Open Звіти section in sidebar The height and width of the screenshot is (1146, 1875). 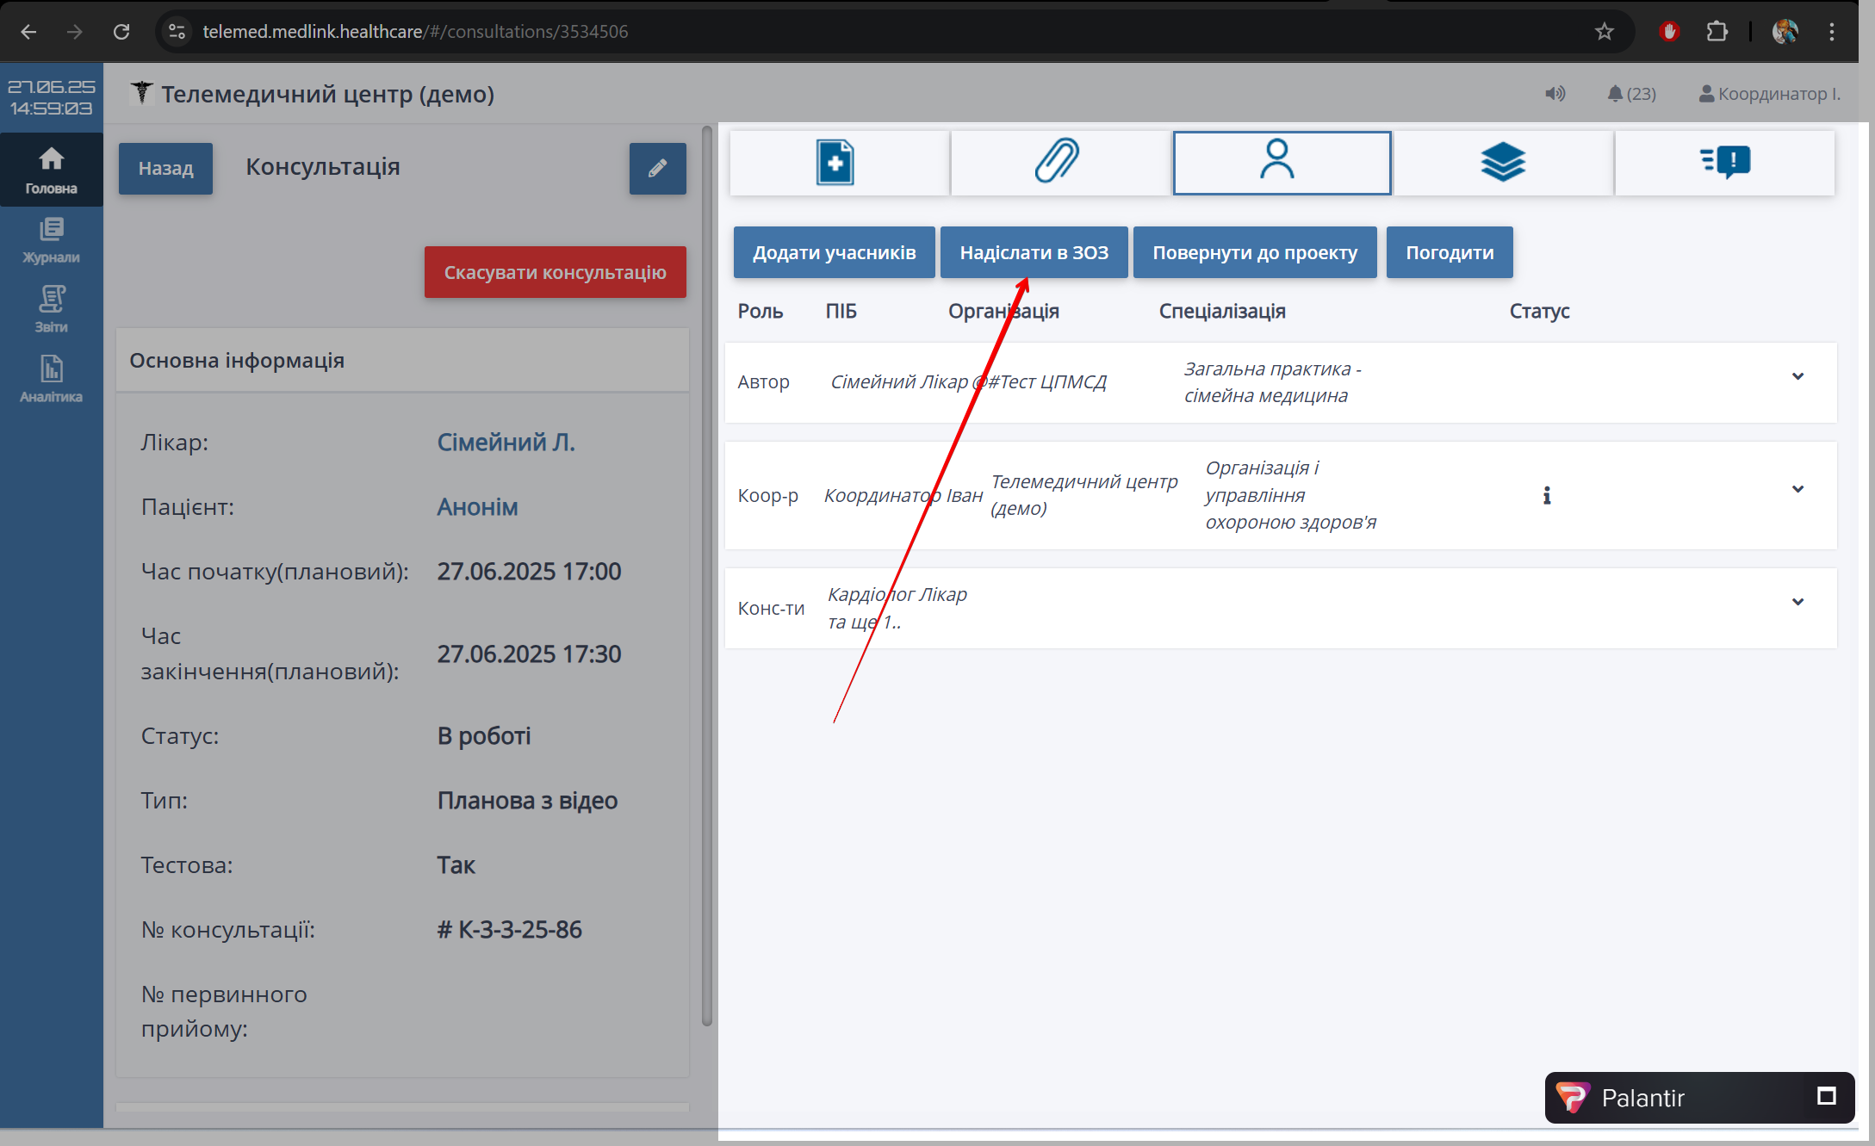coord(52,311)
